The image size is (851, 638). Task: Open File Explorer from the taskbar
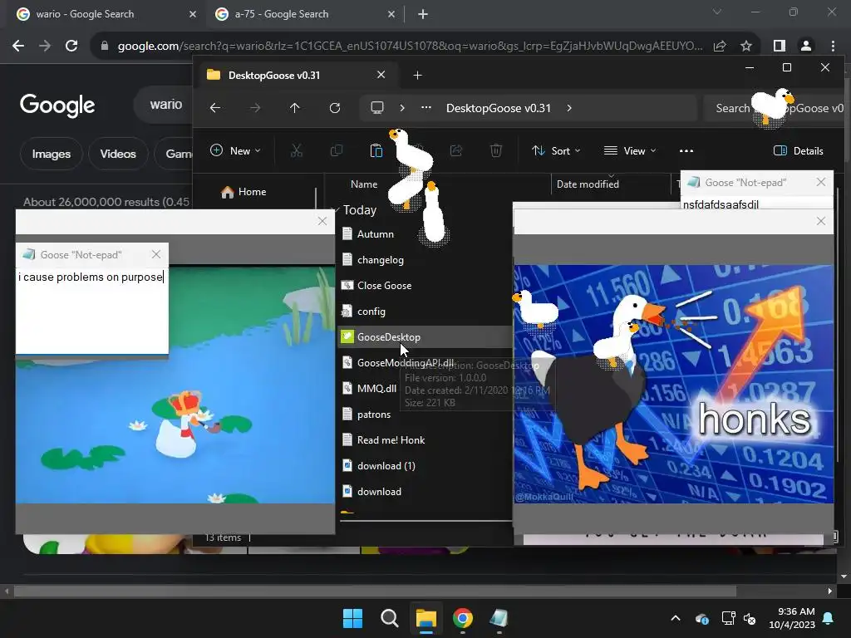tap(426, 618)
